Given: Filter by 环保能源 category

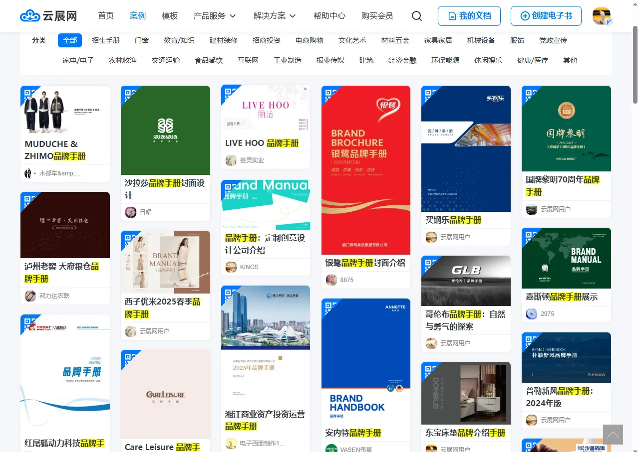Looking at the screenshot, I should [x=445, y=60].
